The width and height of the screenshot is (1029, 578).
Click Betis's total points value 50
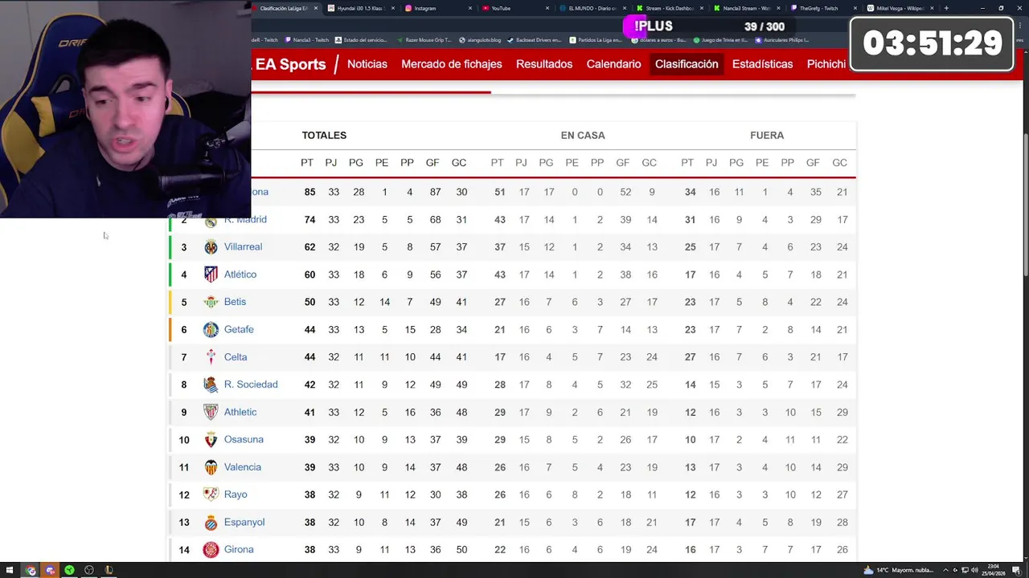pos(310,302)
